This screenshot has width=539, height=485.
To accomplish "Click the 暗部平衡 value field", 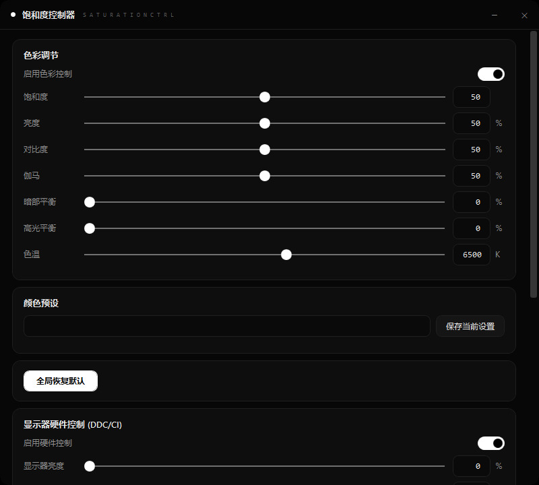I will (x=472, y=202).
